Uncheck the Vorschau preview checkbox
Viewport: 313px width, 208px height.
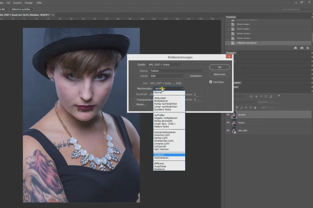click(211, 82)
